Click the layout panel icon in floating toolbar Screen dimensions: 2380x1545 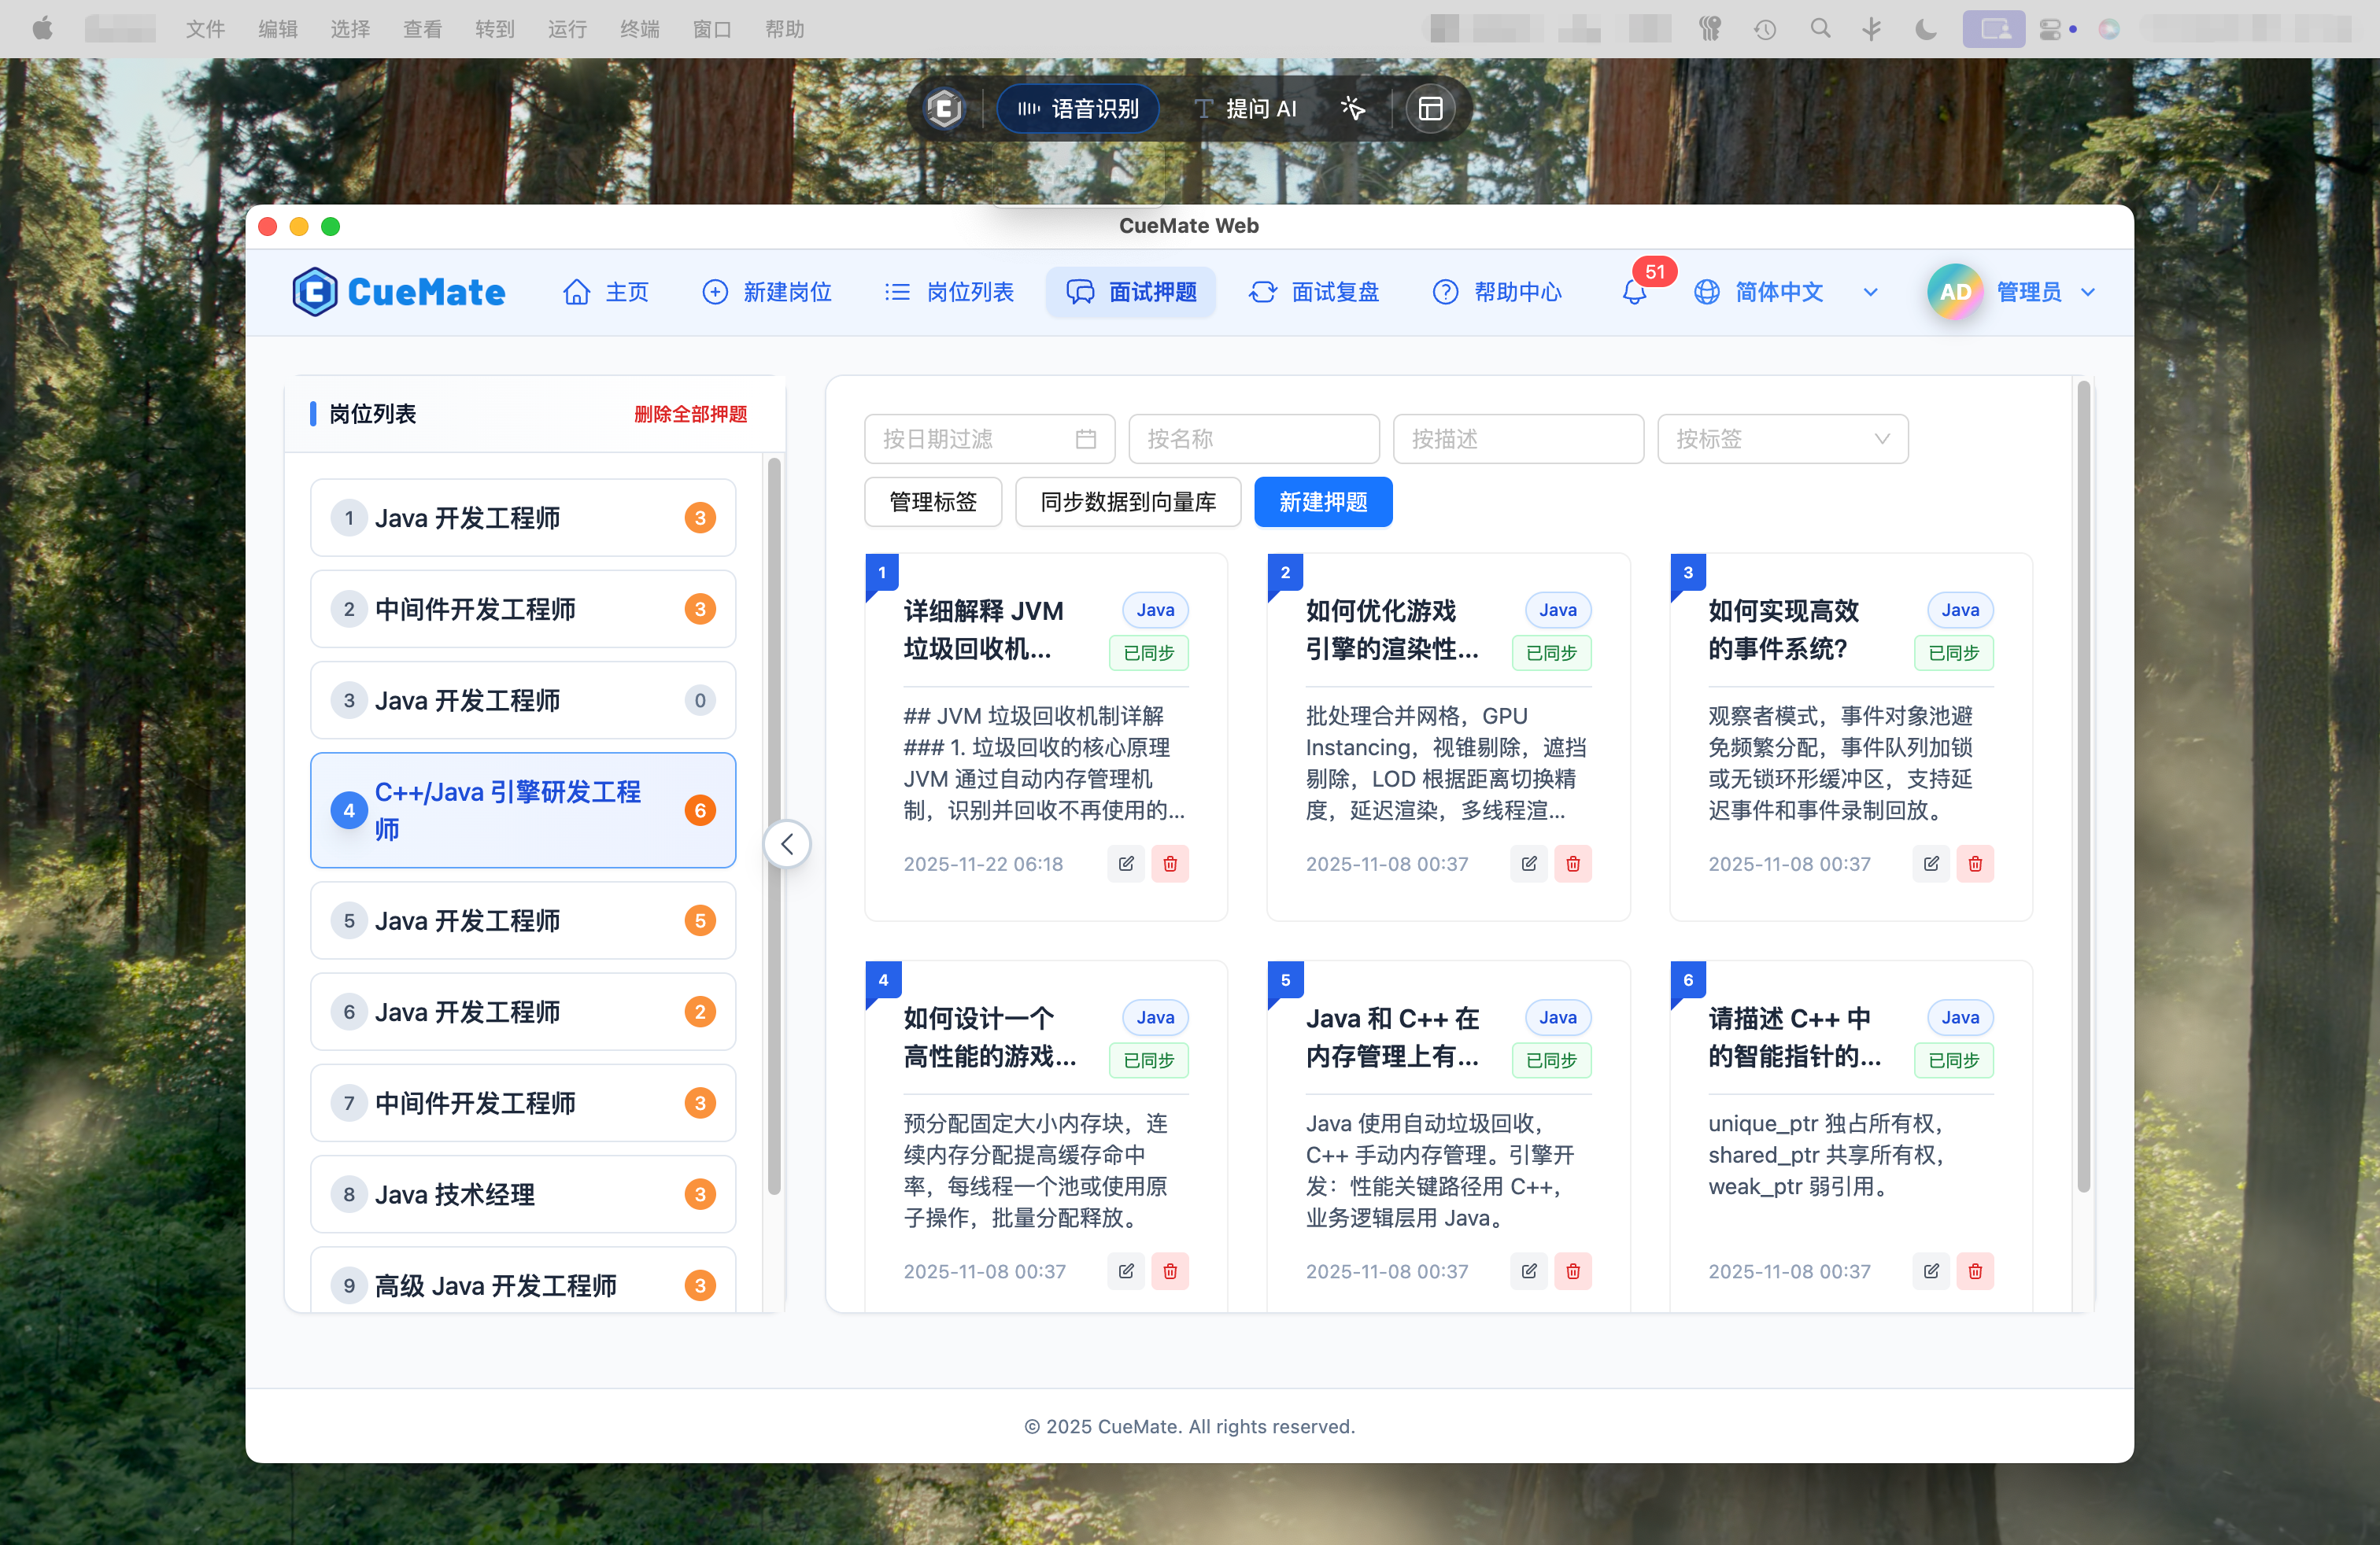[1430, 109]
